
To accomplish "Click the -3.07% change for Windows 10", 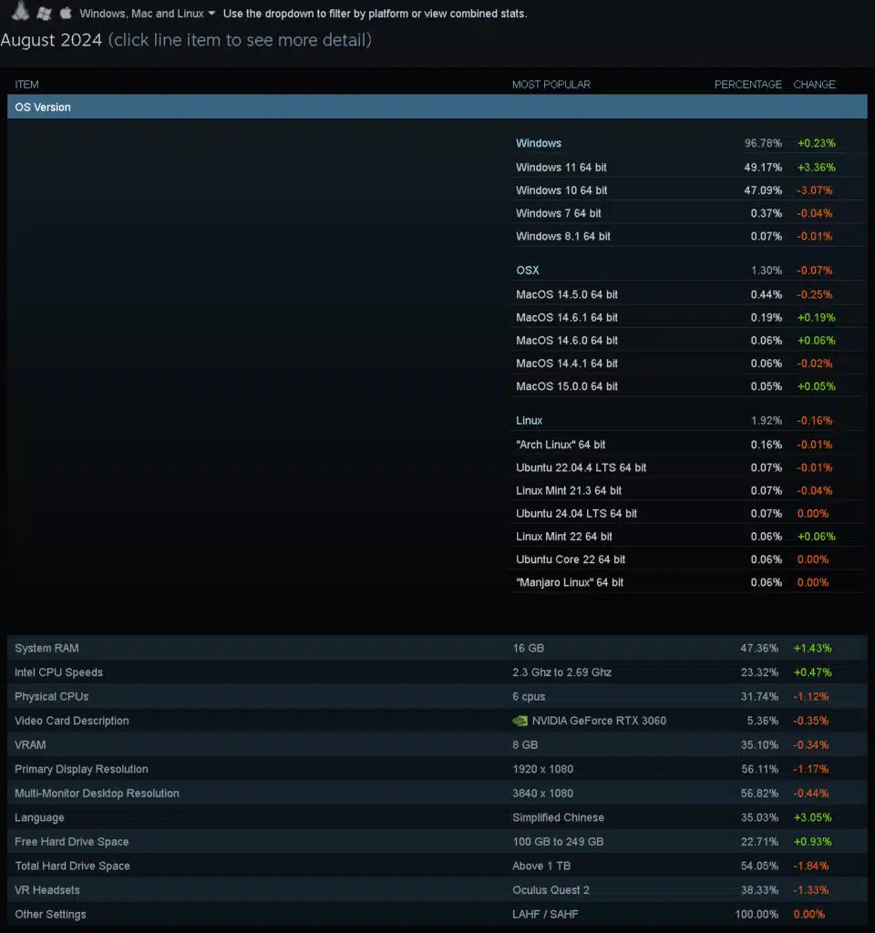I will 814,190.
